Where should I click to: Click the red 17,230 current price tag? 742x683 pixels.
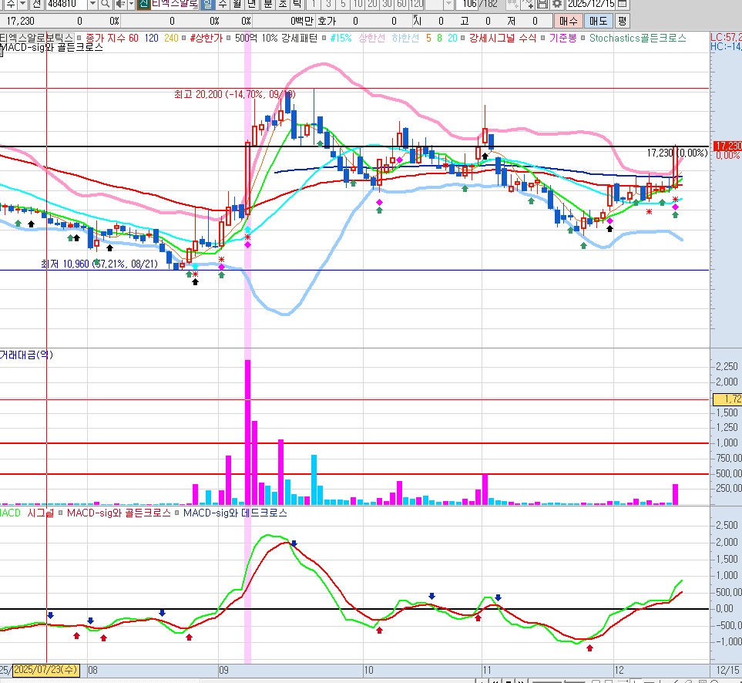[728, 146]
